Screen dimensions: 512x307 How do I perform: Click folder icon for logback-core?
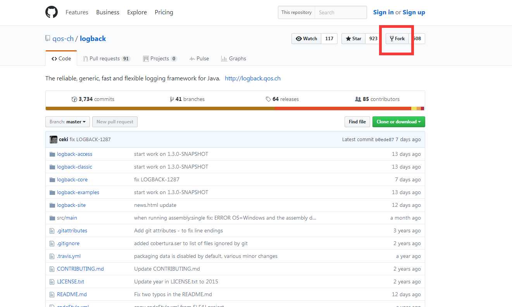(x=52, y=180)
